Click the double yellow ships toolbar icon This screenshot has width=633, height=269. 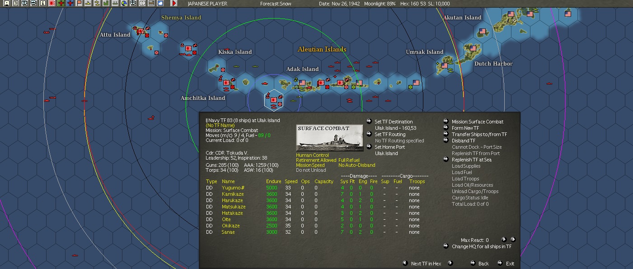point(97,3)
